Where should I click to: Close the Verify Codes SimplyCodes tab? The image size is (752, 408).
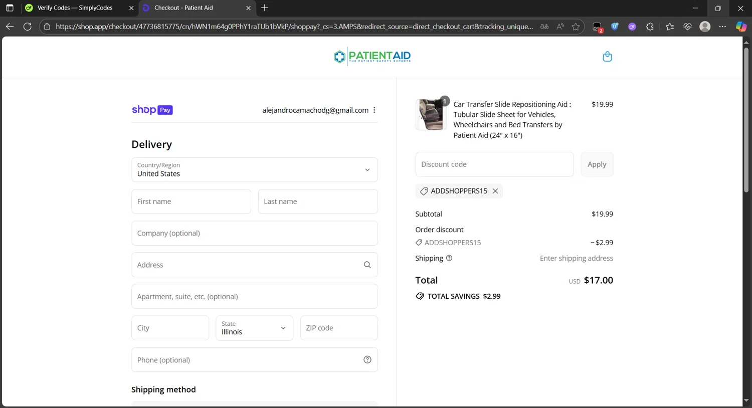coord(131,8)
